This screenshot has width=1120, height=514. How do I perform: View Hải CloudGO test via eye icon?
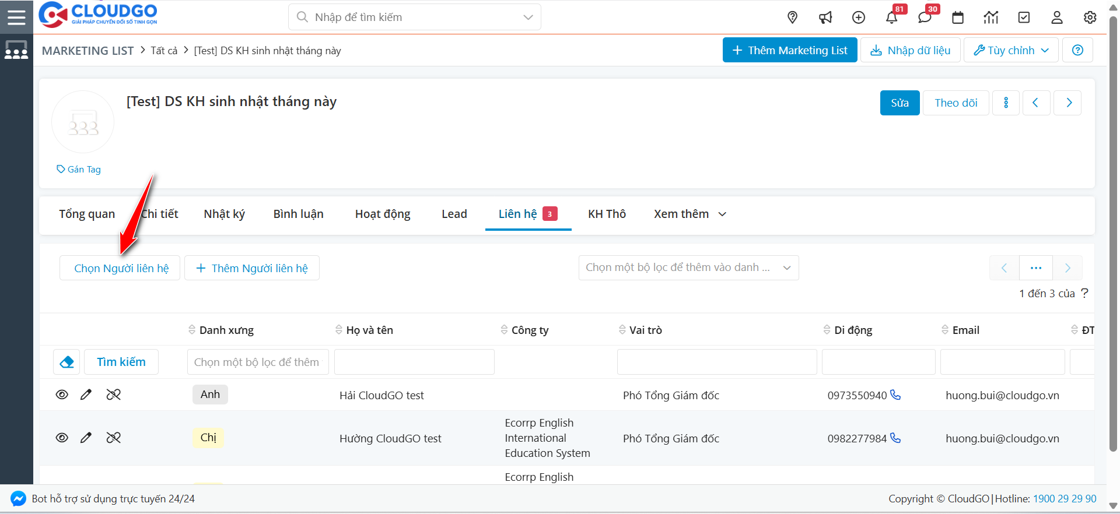click(62, 395)
